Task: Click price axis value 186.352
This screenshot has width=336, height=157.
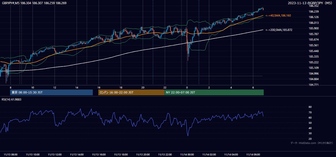Action: point(314,6)
